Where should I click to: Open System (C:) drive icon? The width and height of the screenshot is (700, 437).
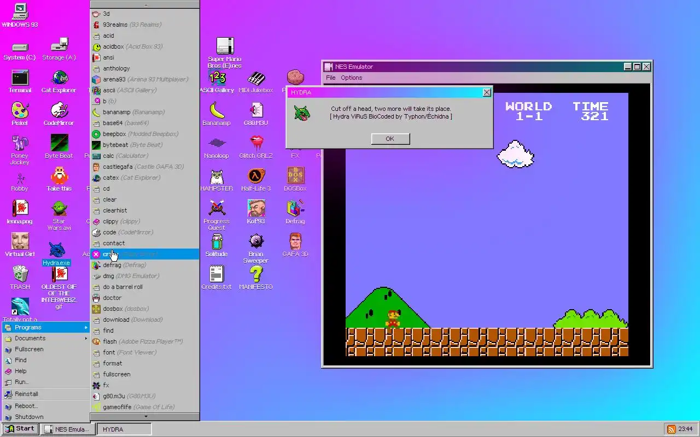coord(20,51)
